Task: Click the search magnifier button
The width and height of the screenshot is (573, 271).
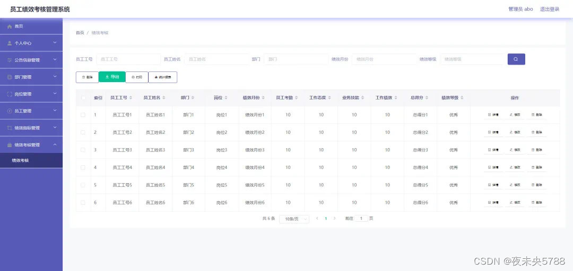Action: (516, 59)
